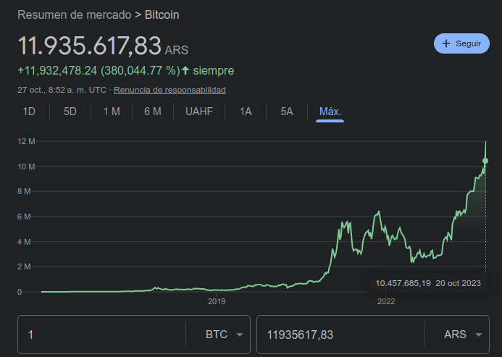
Task: Select the Máx. range tab
Action: coord(330,112)
